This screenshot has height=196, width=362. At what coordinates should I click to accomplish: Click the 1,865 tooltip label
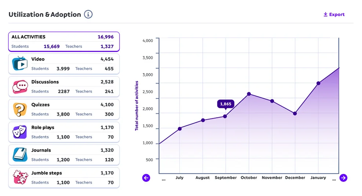point(226,104)
